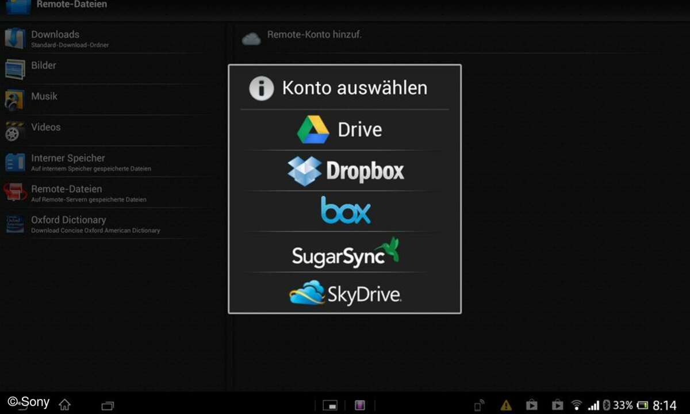Open the Remote-Dateien server icon
Screen dimensions: 690x414
coord(15,192)
